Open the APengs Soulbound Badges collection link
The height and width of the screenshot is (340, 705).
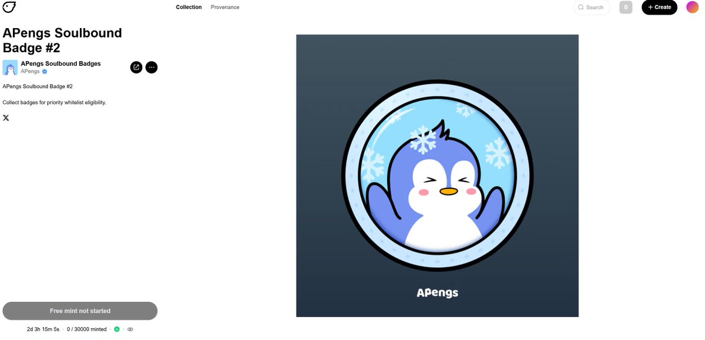[x=61, y=63]
